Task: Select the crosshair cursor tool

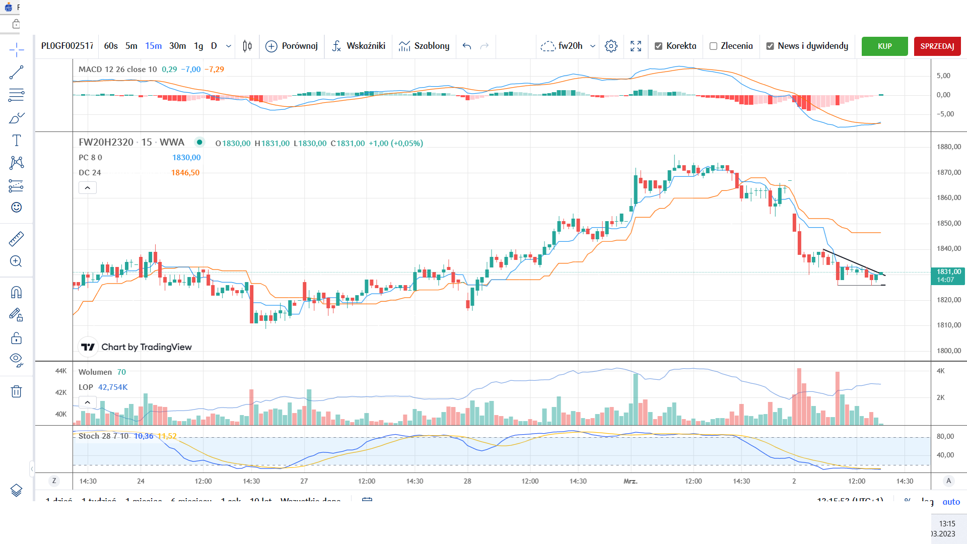Action: click(x=16, y=49)
